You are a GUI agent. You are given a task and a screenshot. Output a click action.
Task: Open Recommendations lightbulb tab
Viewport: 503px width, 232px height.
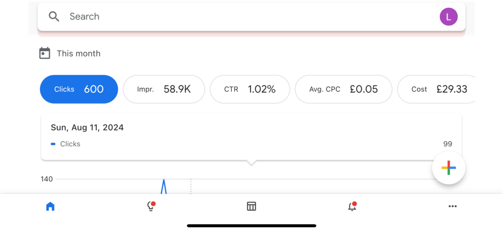tap(151, 206)
